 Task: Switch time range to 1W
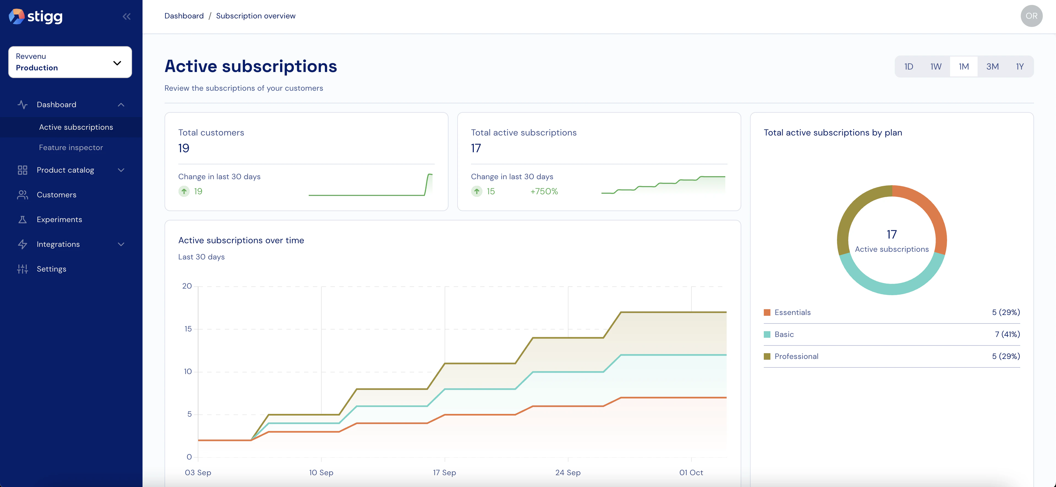click(x=935, y=66)
